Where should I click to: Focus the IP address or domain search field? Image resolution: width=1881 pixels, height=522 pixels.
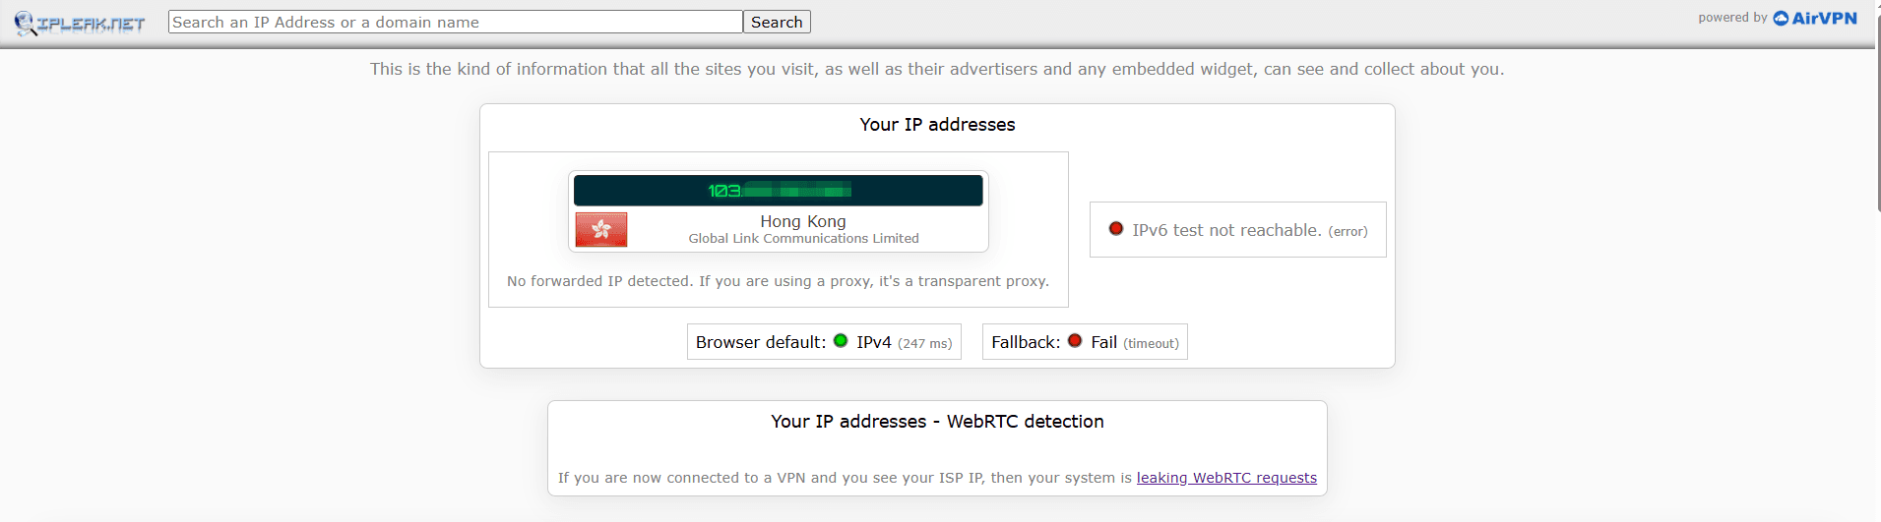(455, 23)
